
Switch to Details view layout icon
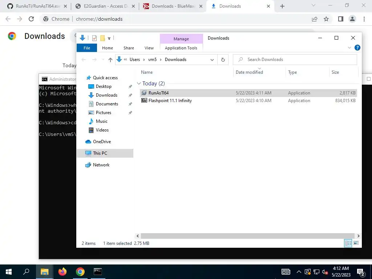click(348, 243)
